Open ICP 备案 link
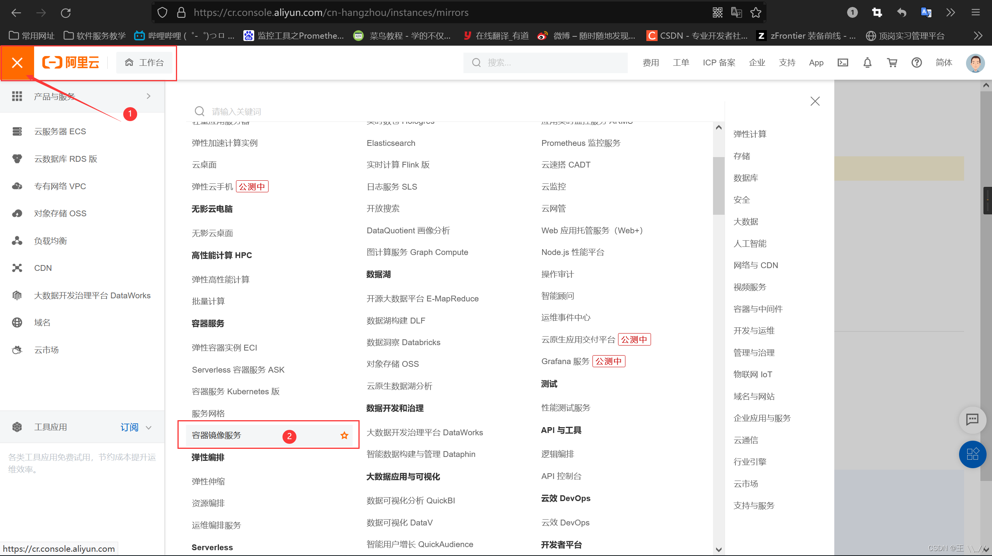992x556 pixels. click(719, 63)
